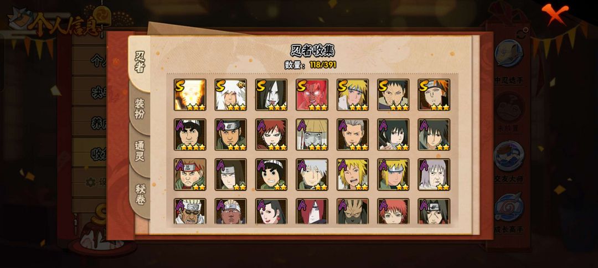598x268 pixels.
Task: Choose the straw-hat masked A-rank ninja
Action: pyautogui.click(x=312, y=135)
